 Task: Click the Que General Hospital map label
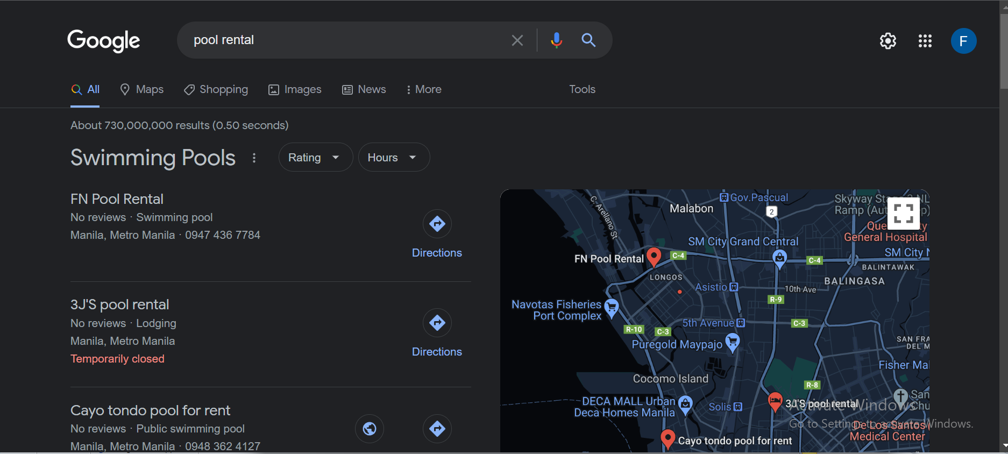click(x=885, y=232)
